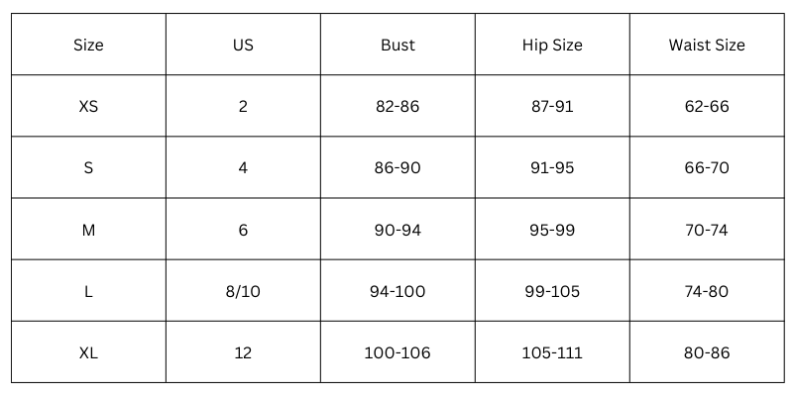Image resolution: width=793 pixels, height=396 pixels.
Task: Select the M size row label
Action: click(x=88, y=230)
